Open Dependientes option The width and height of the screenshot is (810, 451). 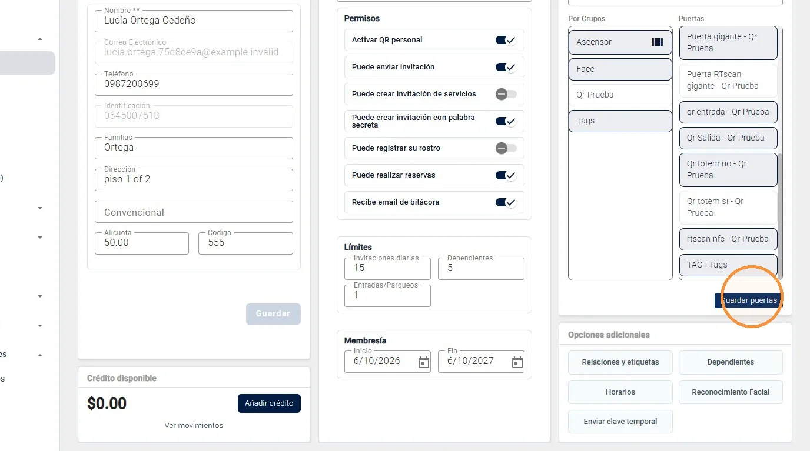731,362
